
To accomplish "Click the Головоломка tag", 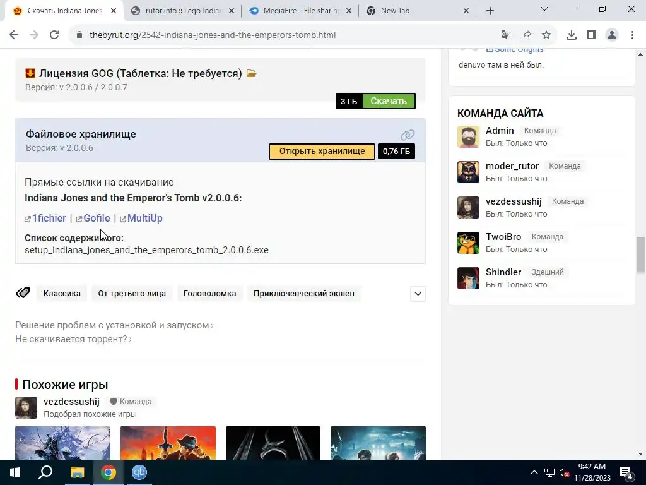I will coord(209,294).
